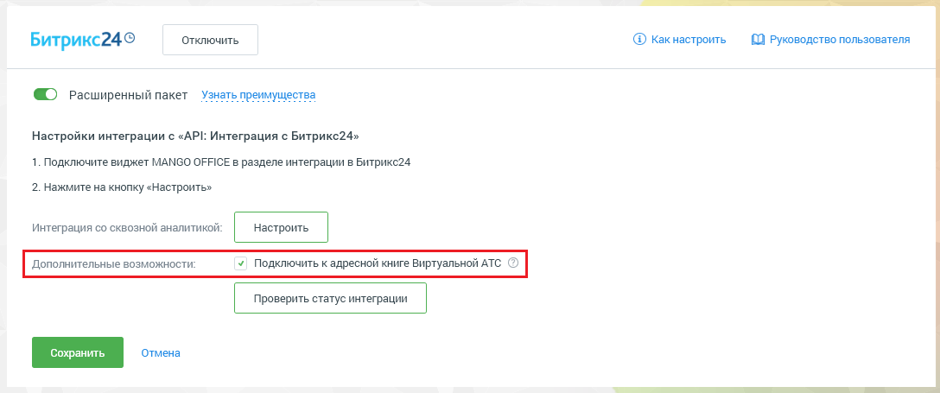This screenshot has height=393, width=940.
Task: Save settings with the Сохранить button
Action: [78, 352]
